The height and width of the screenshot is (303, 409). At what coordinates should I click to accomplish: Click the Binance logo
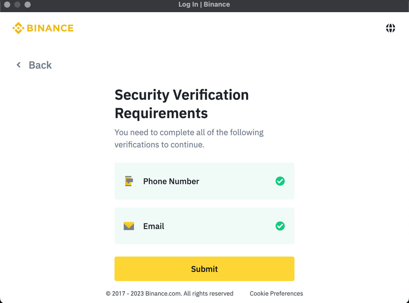point(43,28)
